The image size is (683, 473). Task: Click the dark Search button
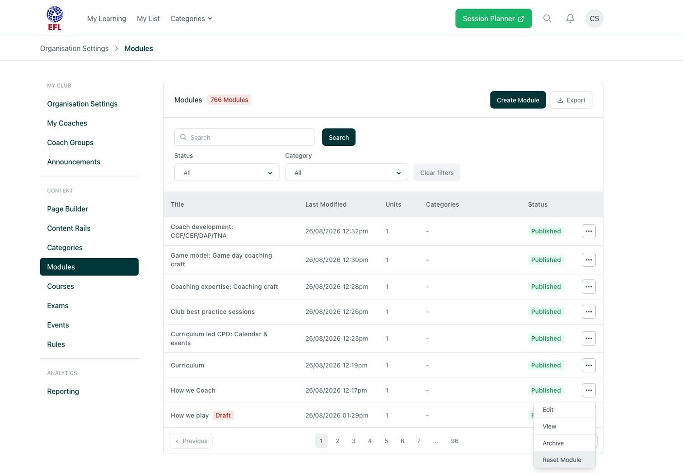[339, 137]
